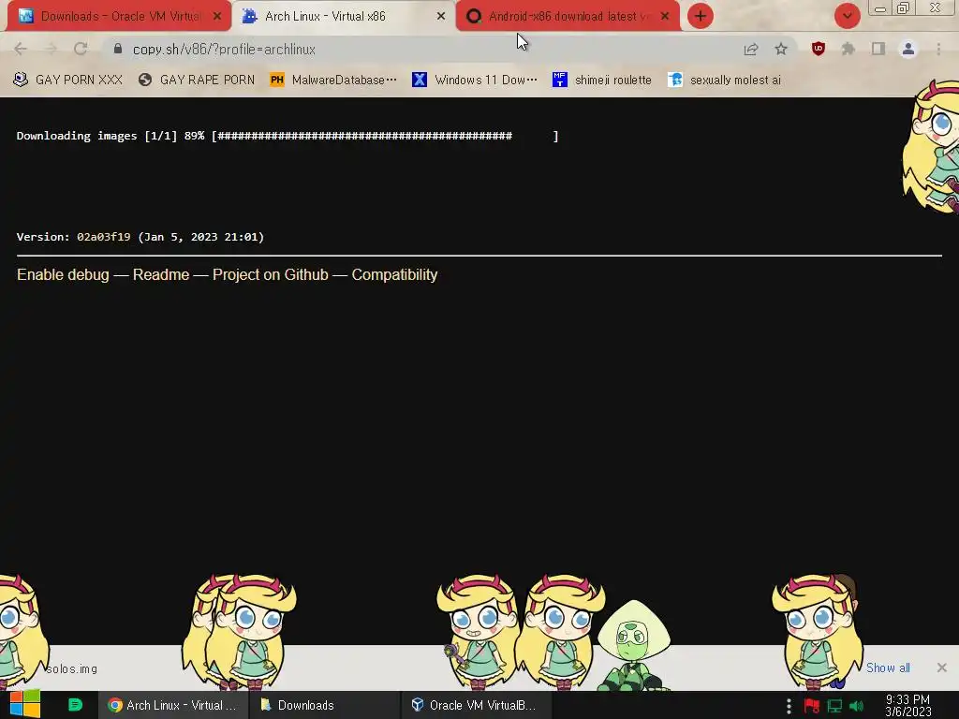
Task: Open the Android-x86 download latest tab
Action: (568, 16)
